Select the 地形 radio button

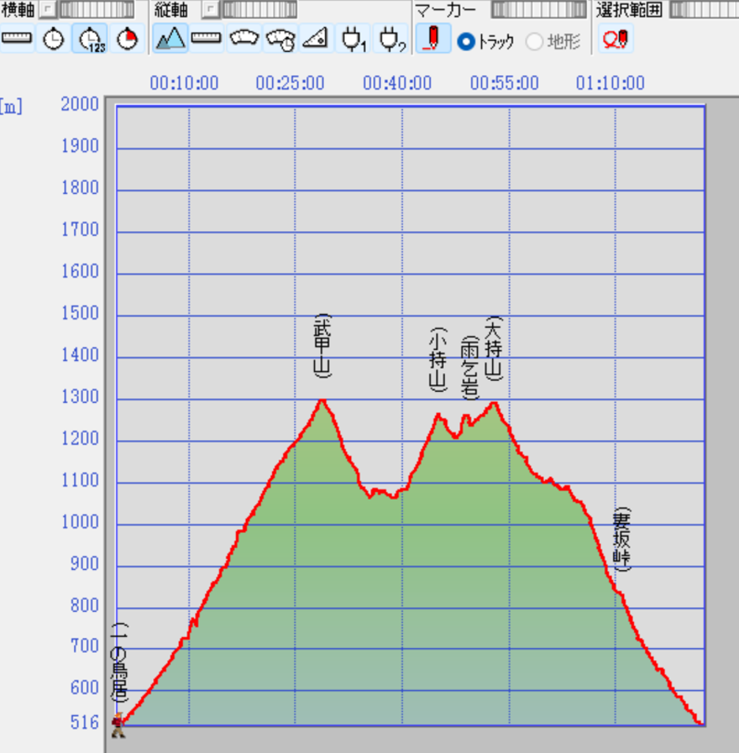point(534,42)
